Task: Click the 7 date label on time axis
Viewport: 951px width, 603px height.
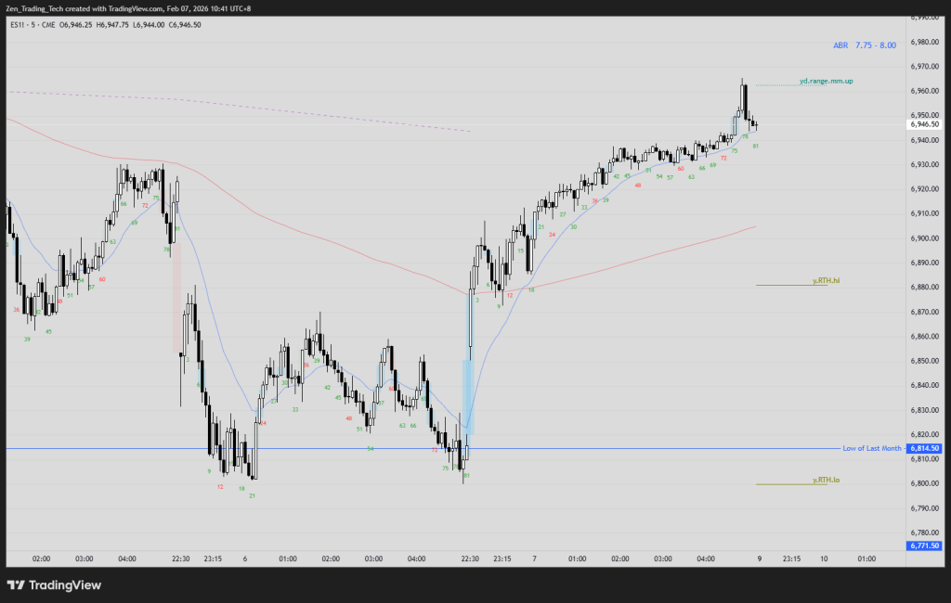Action: 534,559
